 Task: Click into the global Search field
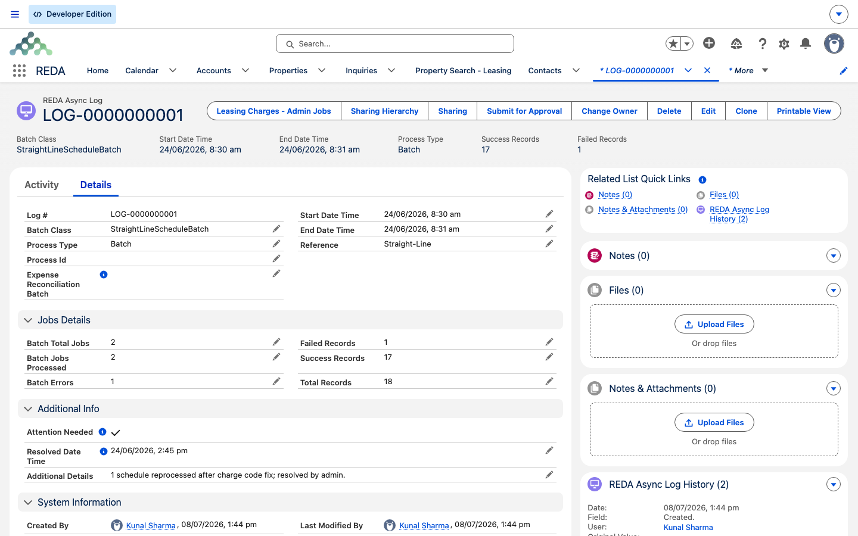395,43
